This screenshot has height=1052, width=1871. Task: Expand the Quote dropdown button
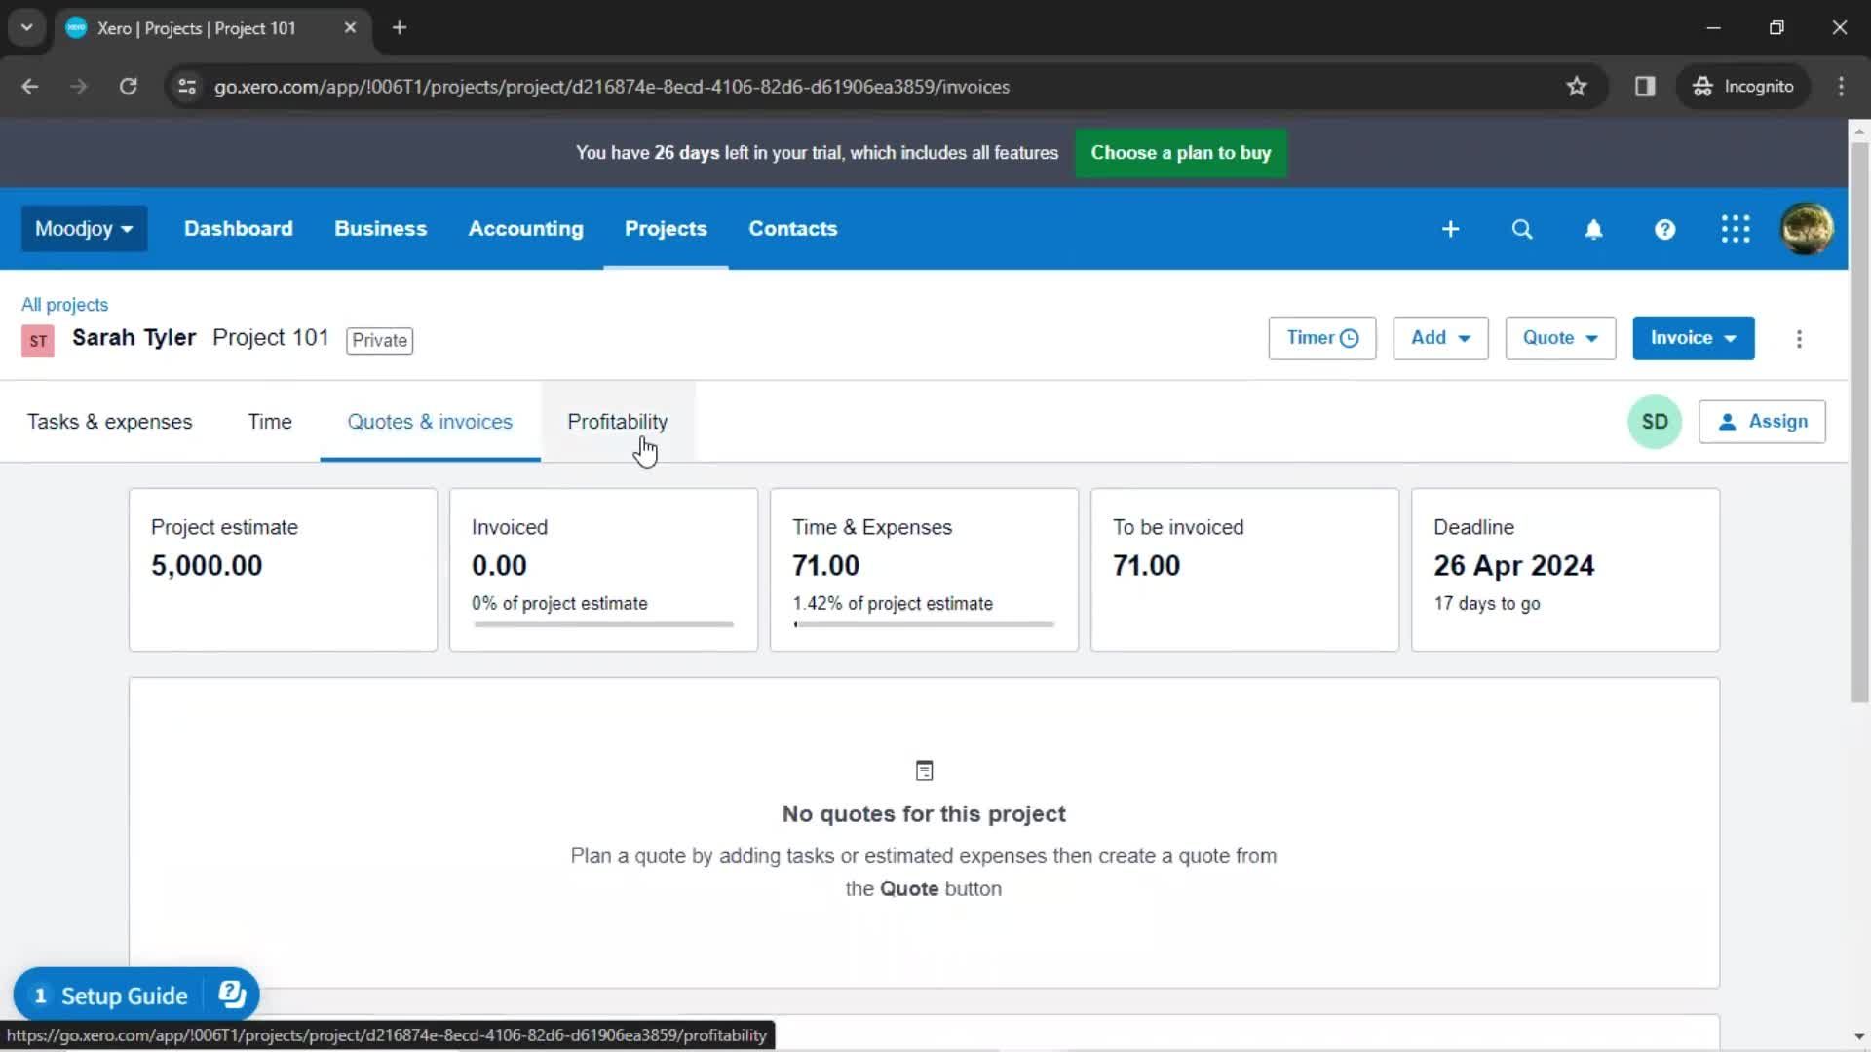coord(1560,338)
